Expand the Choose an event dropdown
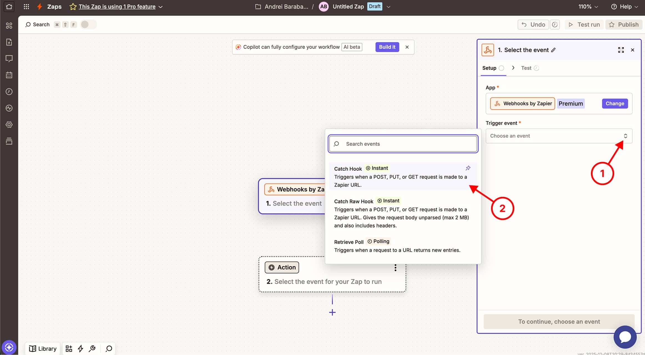The image size is (645, 355). point(559,136)
